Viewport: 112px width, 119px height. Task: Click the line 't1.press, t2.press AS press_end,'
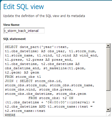click(x=39, y=60)
